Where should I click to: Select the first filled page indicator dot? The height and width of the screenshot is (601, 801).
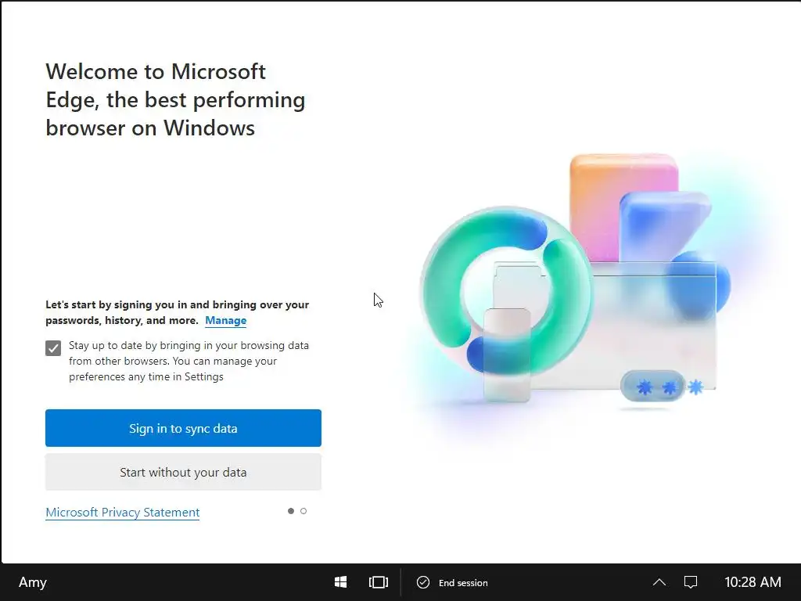pos(291,511)
